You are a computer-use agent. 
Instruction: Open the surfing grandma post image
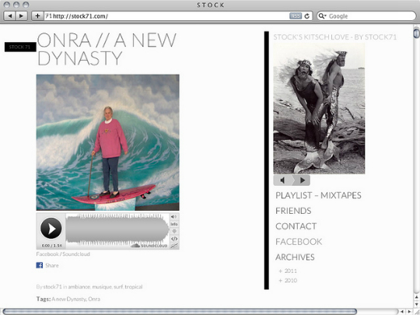click(x=107, y=142)
